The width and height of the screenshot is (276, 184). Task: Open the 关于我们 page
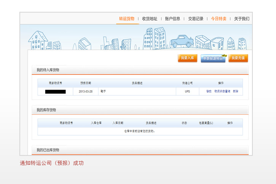tap(242, 19)
